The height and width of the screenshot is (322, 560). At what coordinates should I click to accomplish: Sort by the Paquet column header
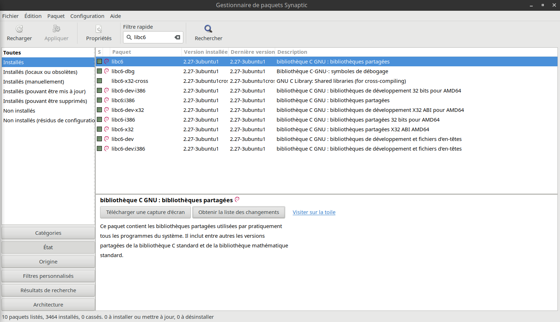click(146, 52)
